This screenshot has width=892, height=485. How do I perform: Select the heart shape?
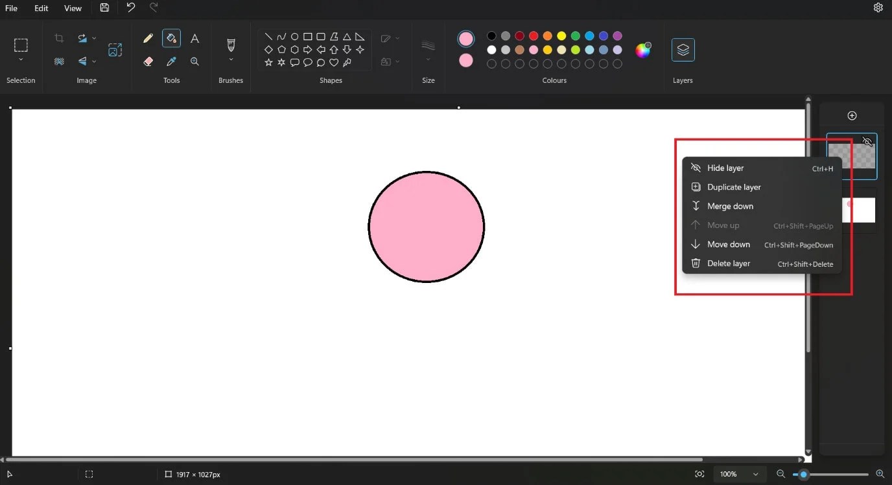[x=333, y=63]
